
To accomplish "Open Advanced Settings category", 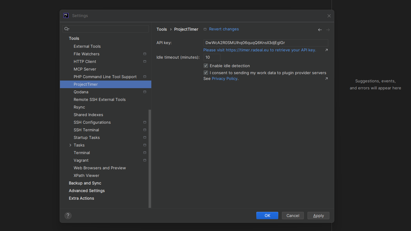I will point(87,191).
